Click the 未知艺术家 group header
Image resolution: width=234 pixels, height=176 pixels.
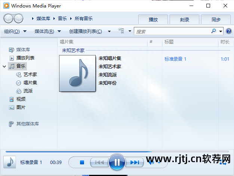pos(73,51)
